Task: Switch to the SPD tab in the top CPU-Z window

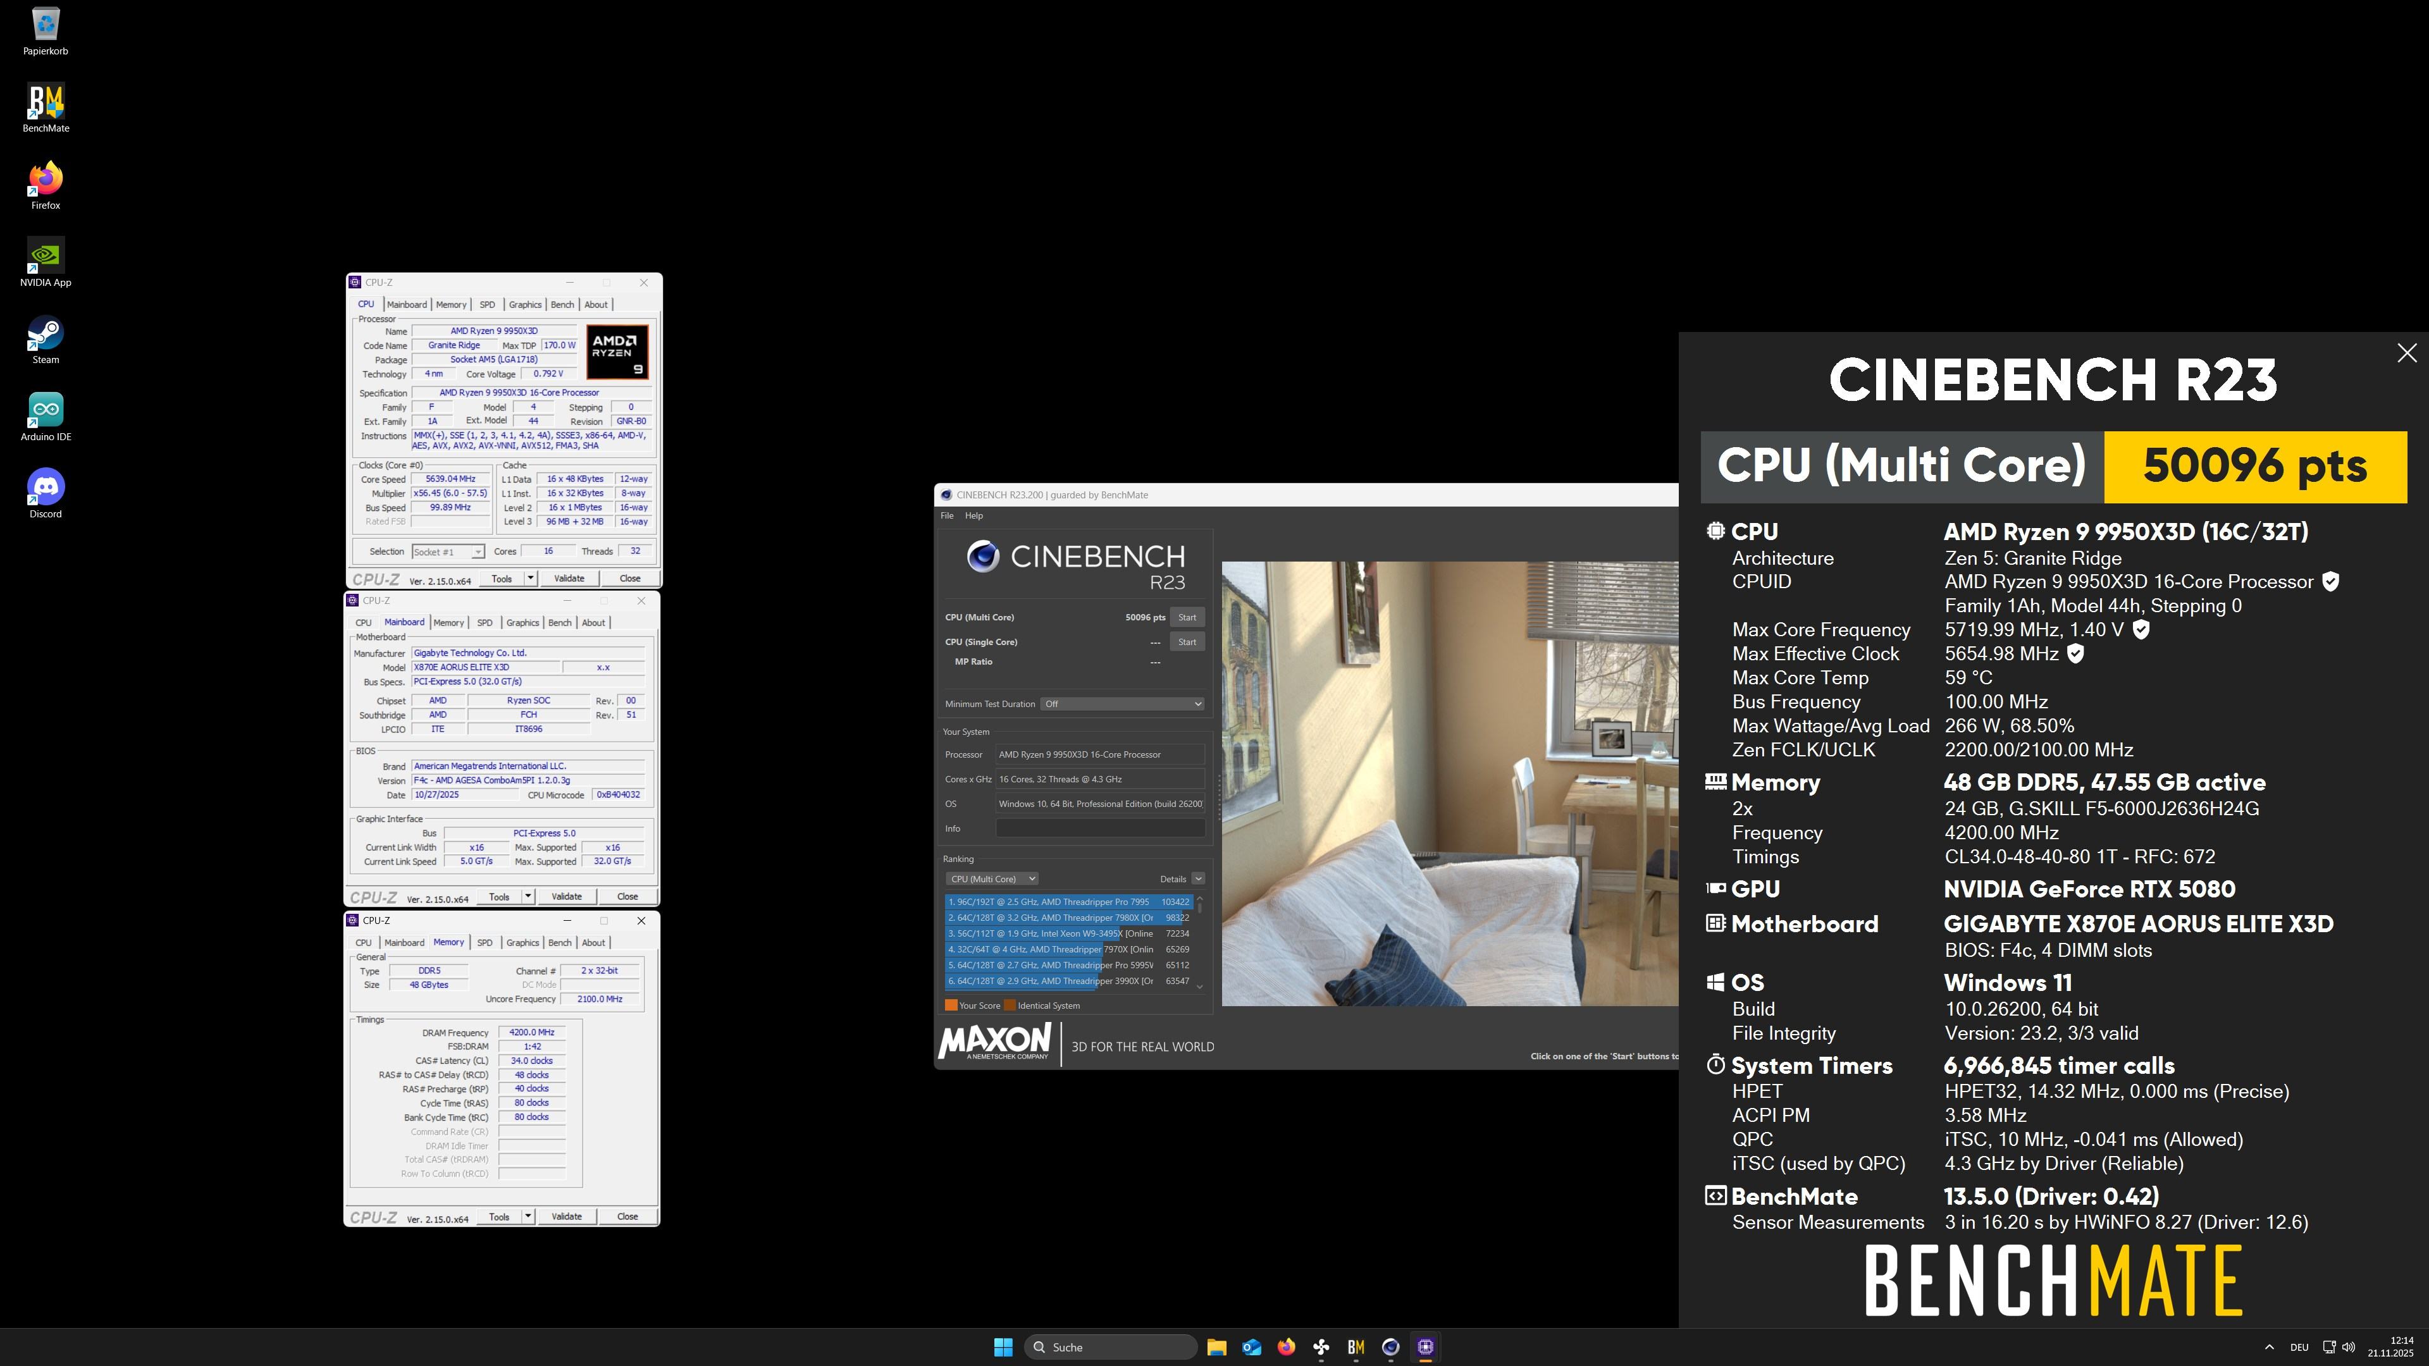Action: [486, 304]
